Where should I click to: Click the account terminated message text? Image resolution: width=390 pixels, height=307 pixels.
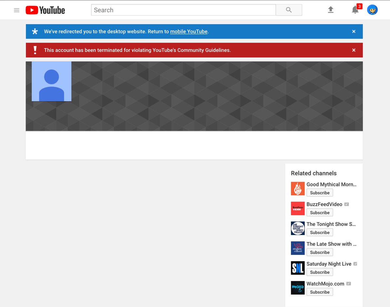pyautogui.click(x=137, y=50)
